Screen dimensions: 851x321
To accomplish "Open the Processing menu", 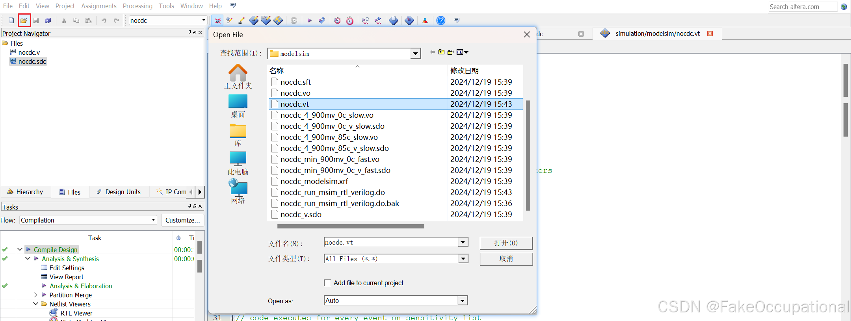I will pyautogui.click(x=137, y=6).
